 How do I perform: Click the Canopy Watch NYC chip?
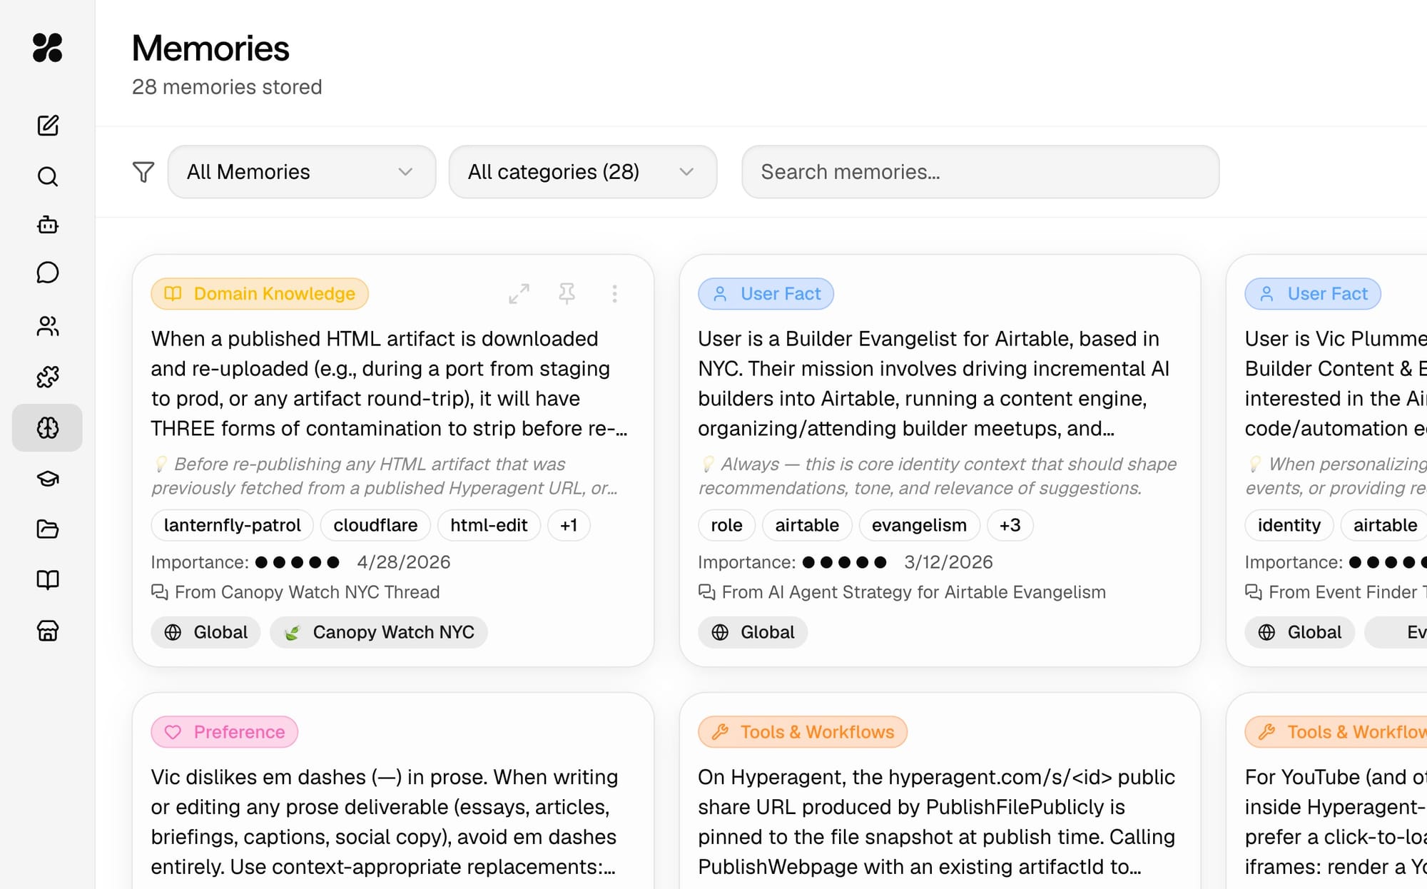[x=379, y=632]
